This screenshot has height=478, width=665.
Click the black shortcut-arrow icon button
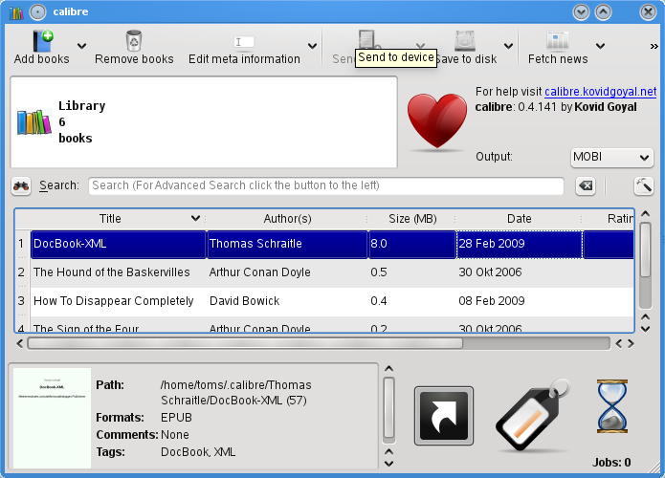[444, 416]
